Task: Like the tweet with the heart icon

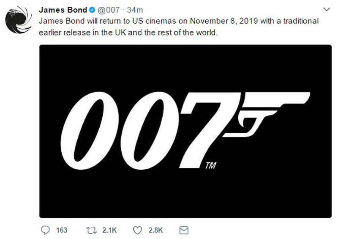Action: point(137,230)
